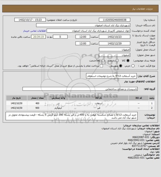
Task: Click the postal address شهر نیک آباد بلوار امام خمینی
Action: (127, 143)
